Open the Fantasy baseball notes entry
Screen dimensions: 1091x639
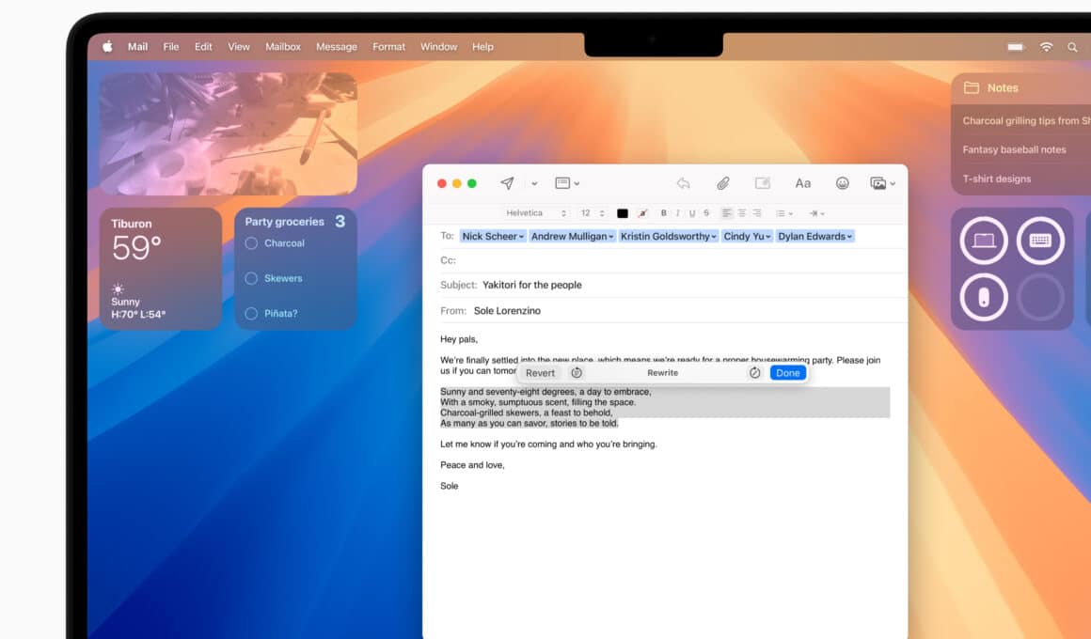pos(1014,149)
